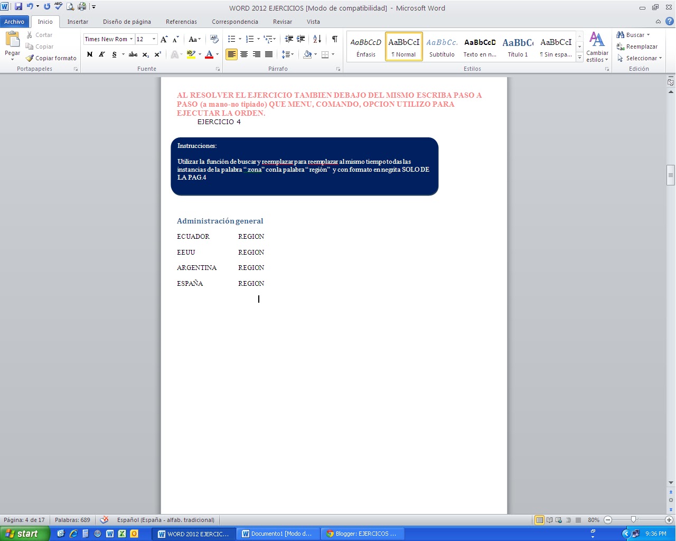The height and width of the screenshot is (541, 676).
Task: Click the subscript icon in Fuente group
Action: tap(145, 54)
